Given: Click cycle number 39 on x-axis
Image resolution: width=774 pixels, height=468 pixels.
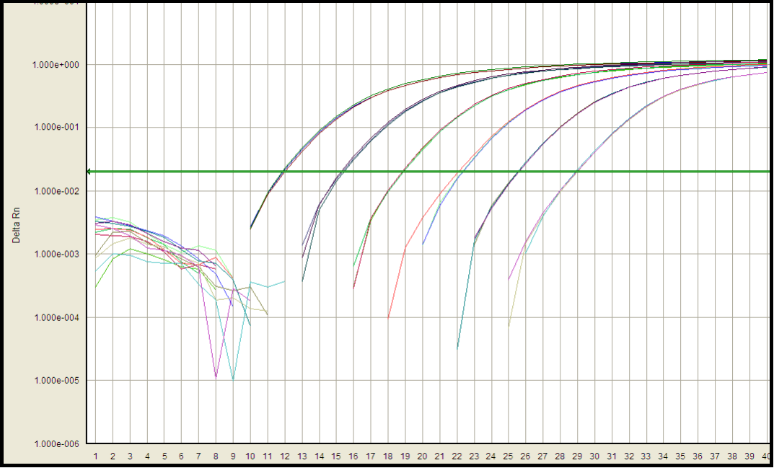Looking at the screenshot, I should tap(749, 456).
